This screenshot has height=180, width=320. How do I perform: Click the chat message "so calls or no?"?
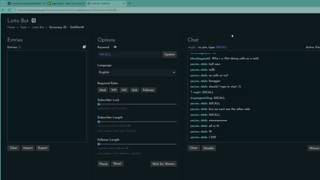coord(218,75)
